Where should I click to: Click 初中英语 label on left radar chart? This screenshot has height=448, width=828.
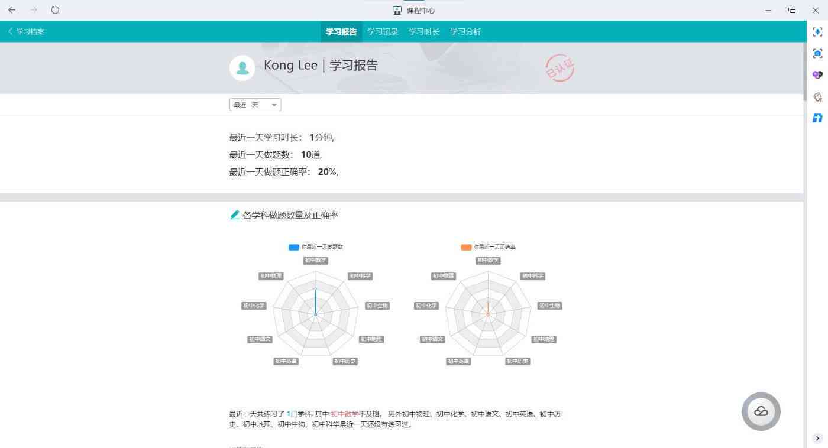tap(286, 361)
